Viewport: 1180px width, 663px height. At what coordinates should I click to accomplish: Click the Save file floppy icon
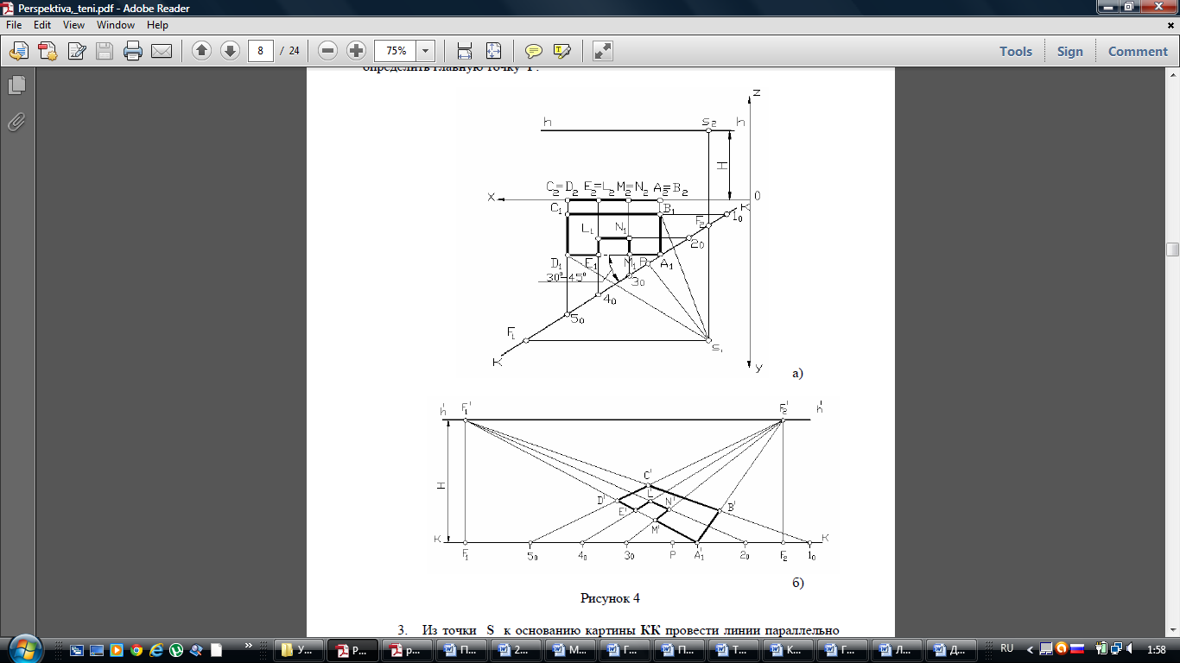point(105,51)
